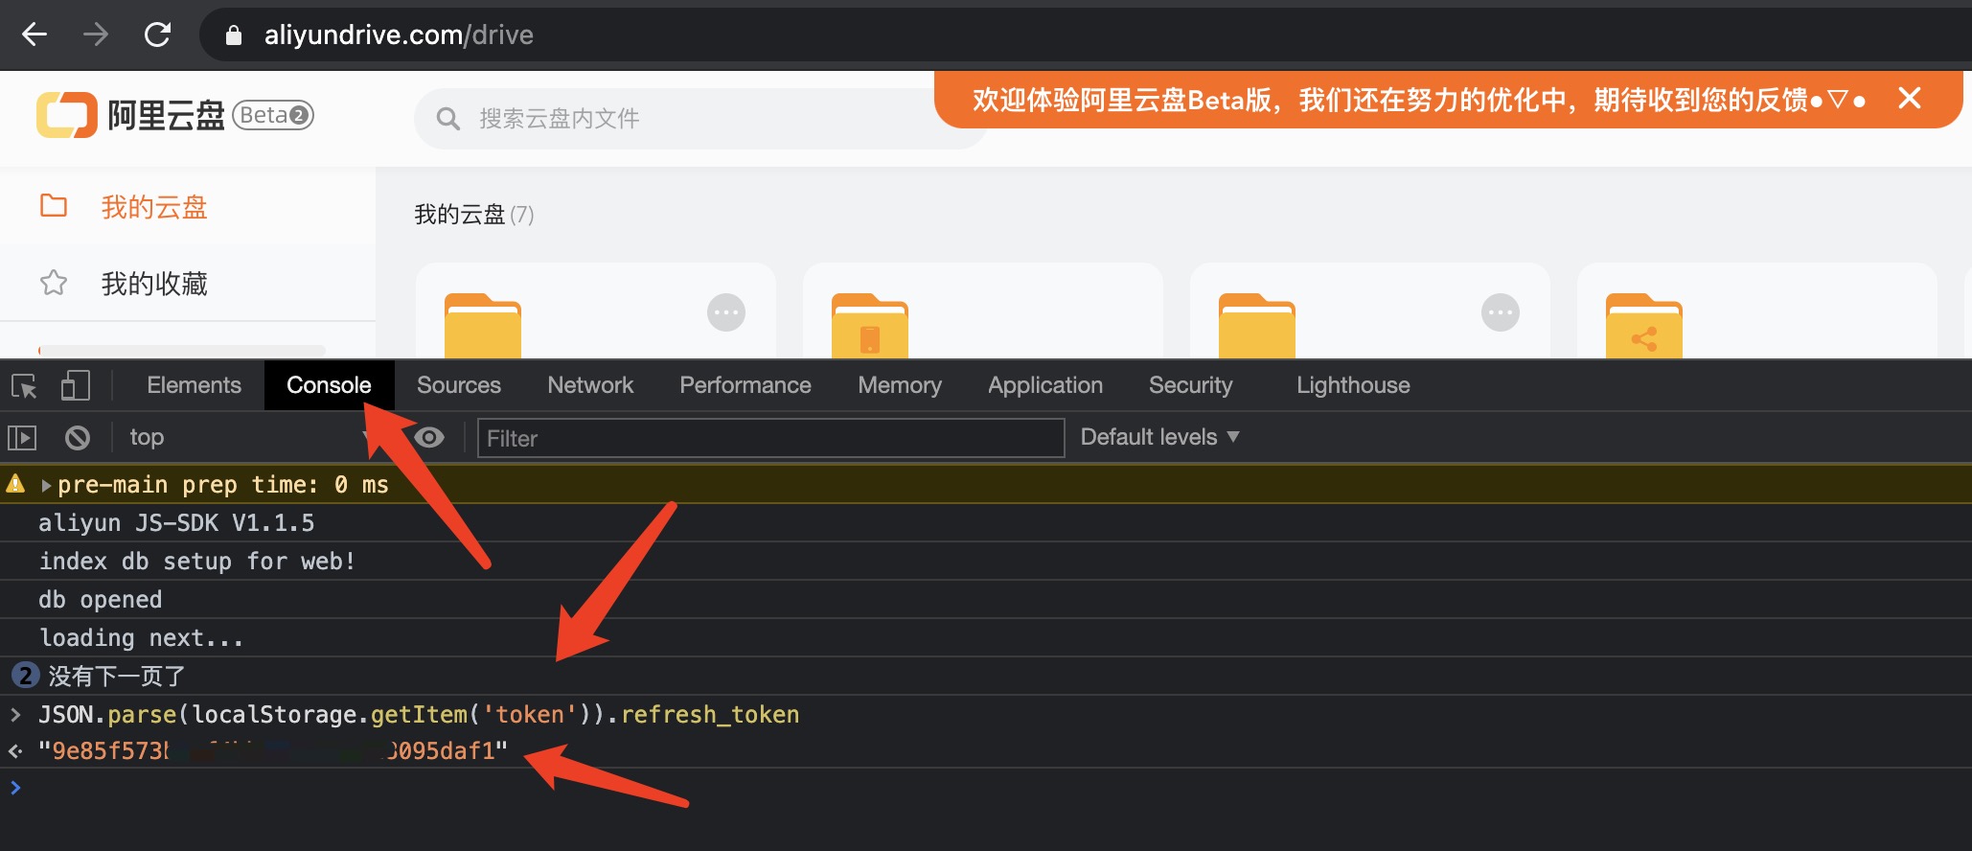Image resolution: width=1972 pixels, height=851 pixels.
Task: Activate the DevTools inspect element picker
Action: (x=24, y=386)
